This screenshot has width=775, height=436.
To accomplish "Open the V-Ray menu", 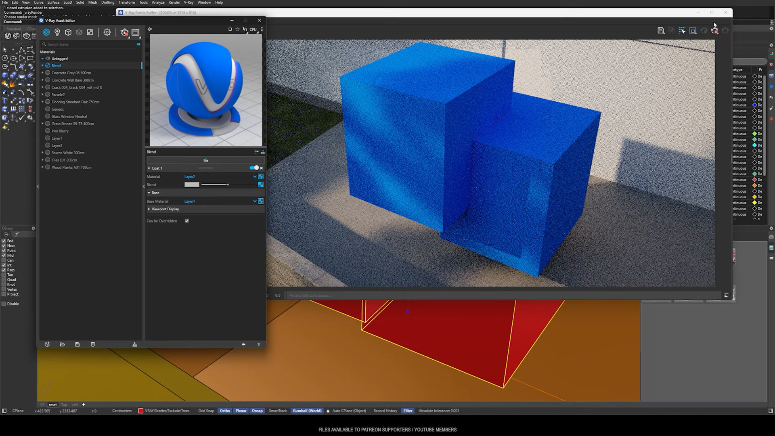I will [x=189, y=2].
